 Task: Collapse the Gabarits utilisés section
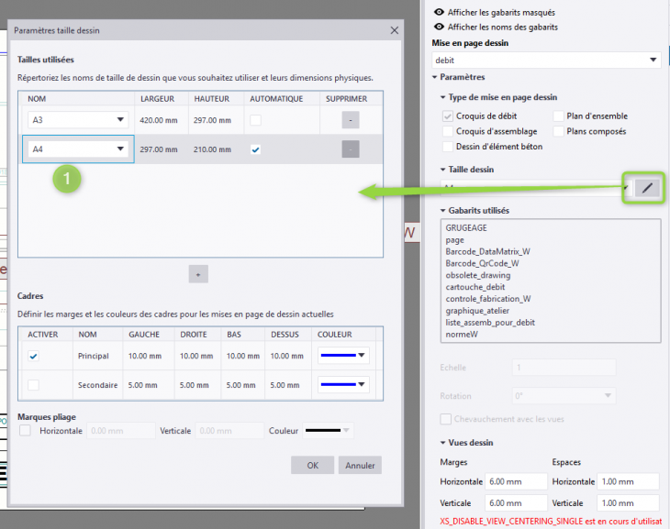[443, 211]
